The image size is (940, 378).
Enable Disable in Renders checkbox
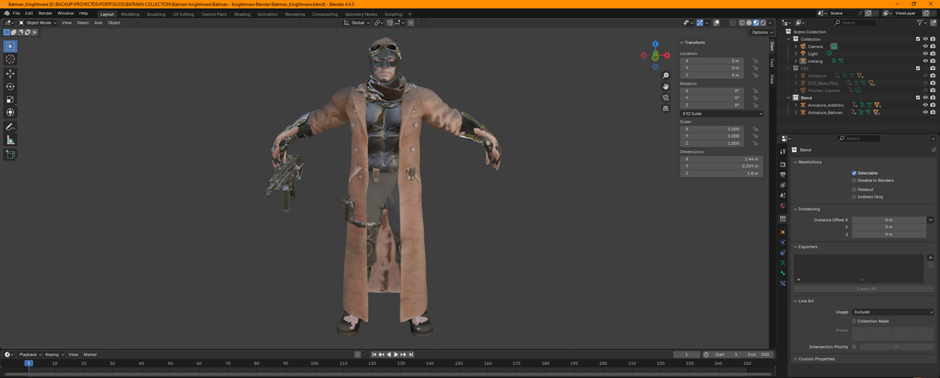click(854, 180)
